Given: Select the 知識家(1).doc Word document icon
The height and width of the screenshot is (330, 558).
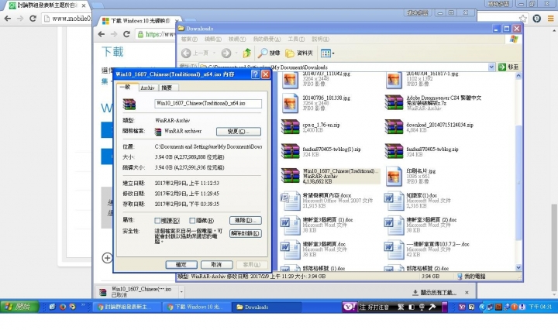Looking at the screenshot, I should coord(394,201).
